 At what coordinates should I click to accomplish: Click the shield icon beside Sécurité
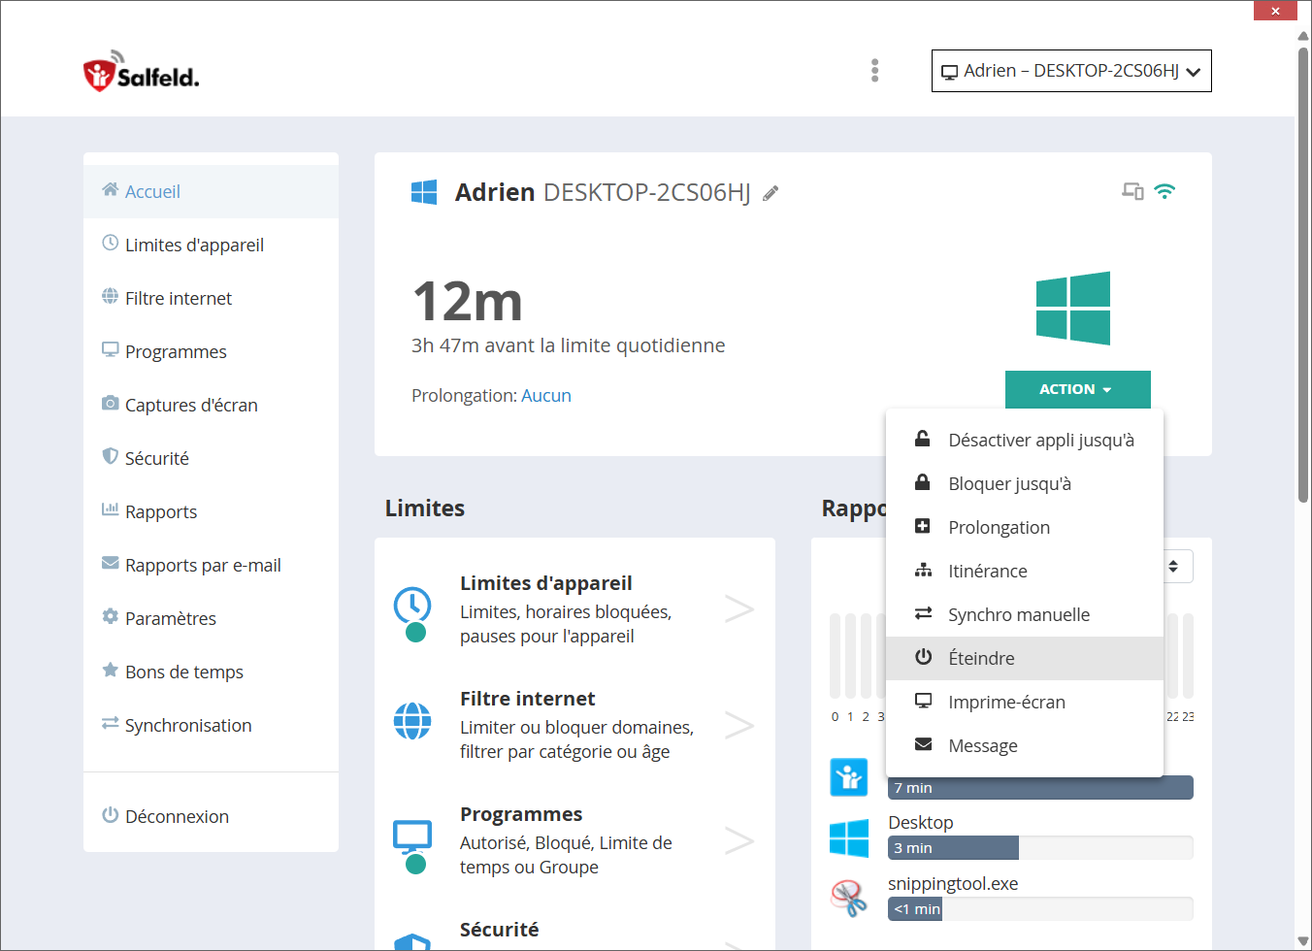(x=110, y=456)
